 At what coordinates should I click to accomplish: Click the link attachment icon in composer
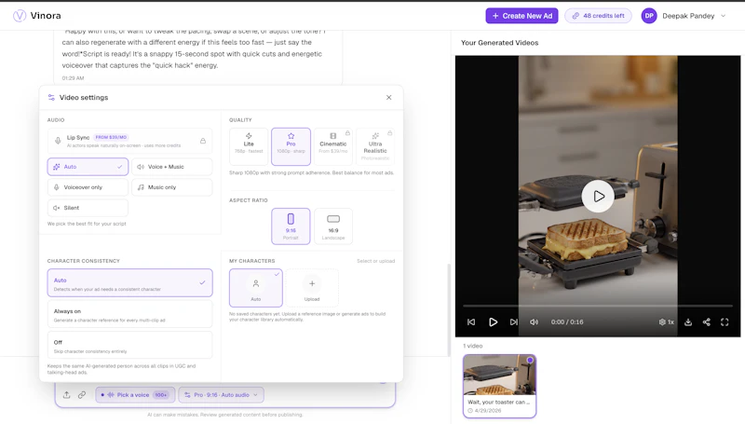pos(82,395)
